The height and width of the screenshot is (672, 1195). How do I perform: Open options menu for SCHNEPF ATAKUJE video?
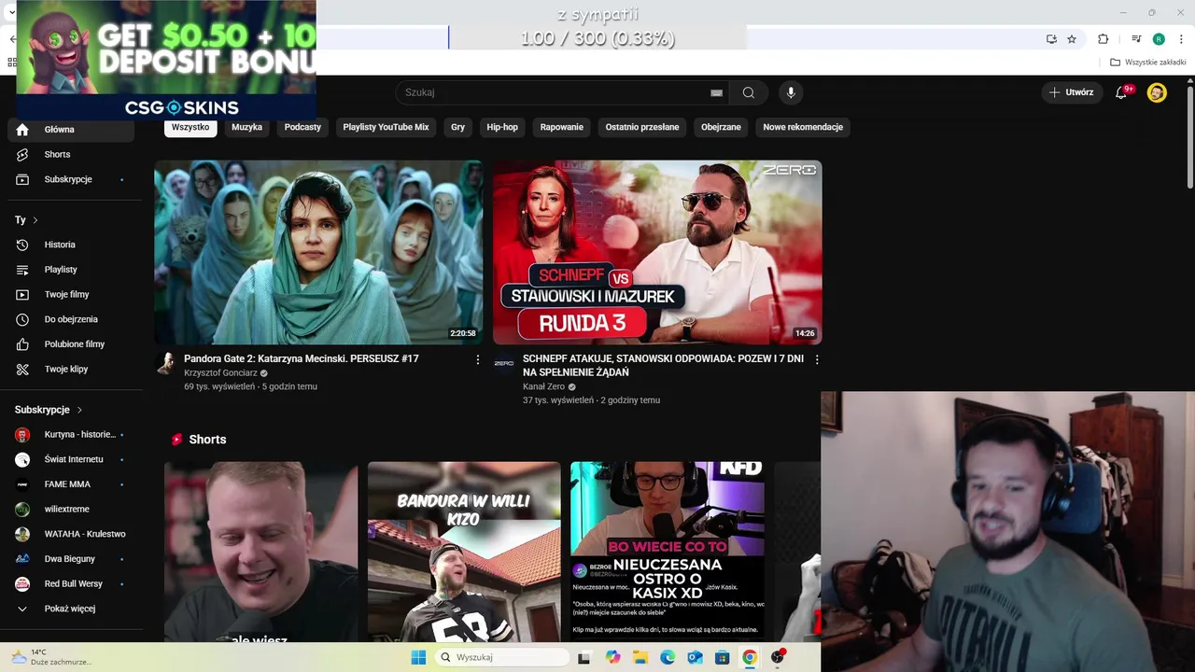pyautogui.click(x=817, y=359)
